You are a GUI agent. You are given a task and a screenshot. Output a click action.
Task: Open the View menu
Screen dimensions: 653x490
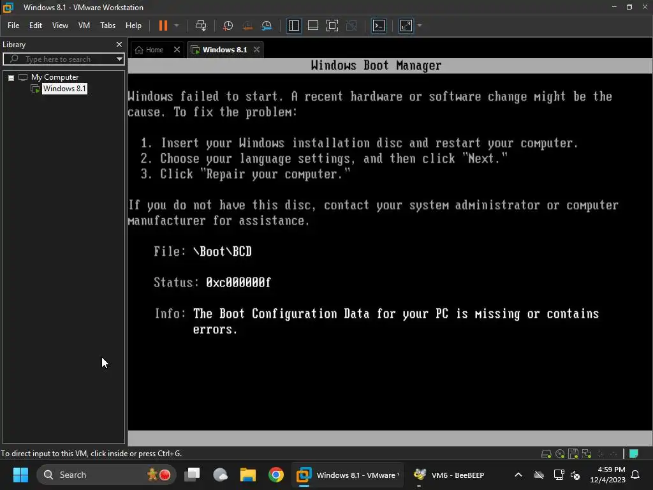[x=60, y=26]
